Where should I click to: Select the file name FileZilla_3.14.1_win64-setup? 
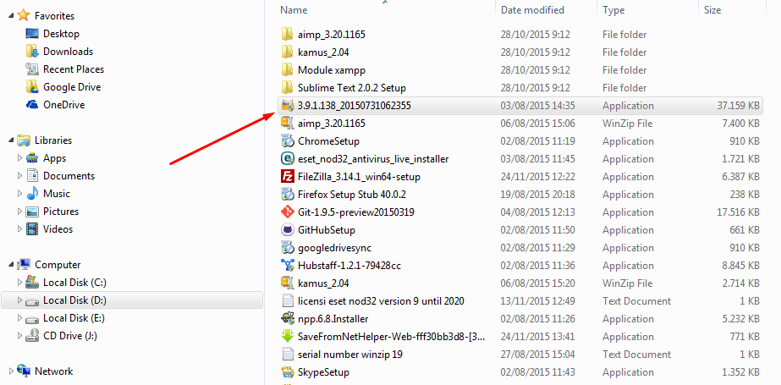(x=359, y=176)
